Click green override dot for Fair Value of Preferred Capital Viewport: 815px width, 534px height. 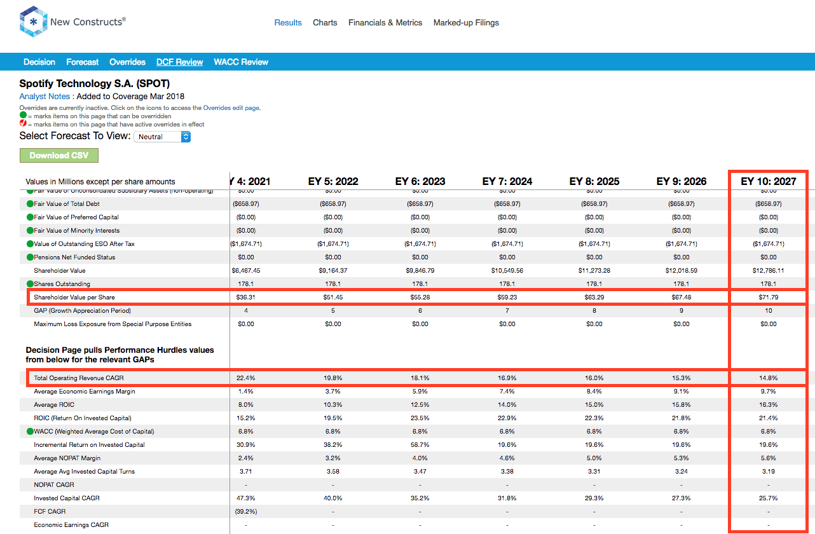(30, 217)
